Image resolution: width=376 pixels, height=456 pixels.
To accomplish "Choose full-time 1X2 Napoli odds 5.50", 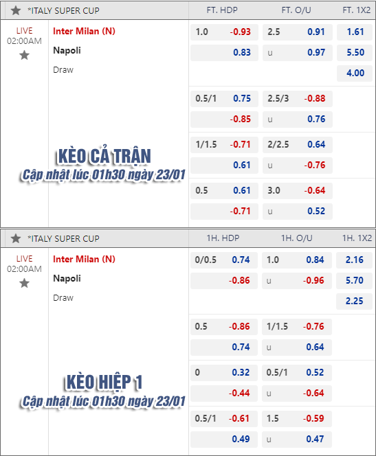I will [355, 53].
